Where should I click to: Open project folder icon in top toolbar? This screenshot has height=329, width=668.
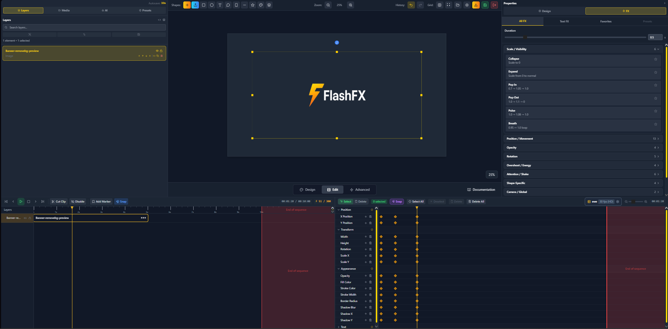coord(458,5)
